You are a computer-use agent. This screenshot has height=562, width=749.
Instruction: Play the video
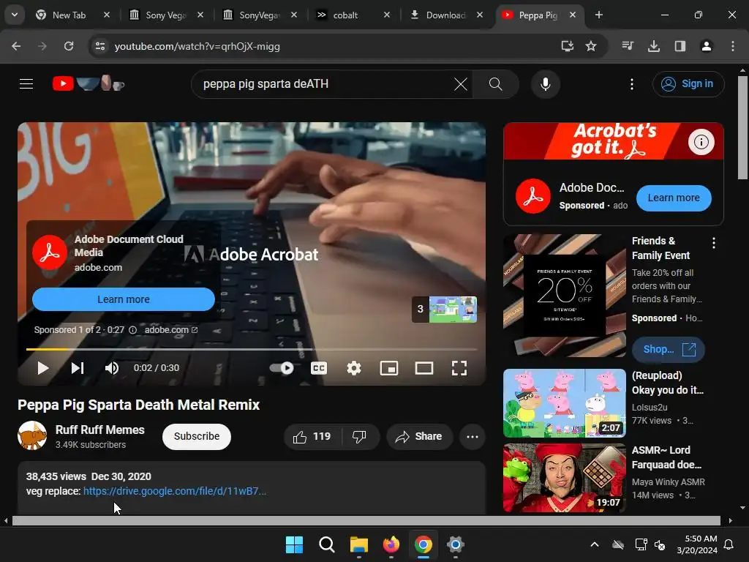click(x=42, y=368)
